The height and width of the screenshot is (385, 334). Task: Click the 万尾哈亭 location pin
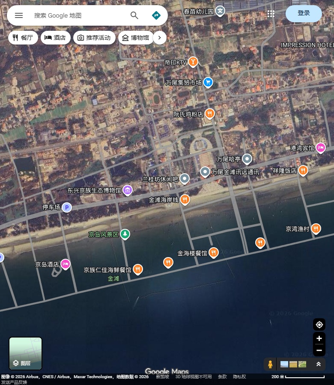point(247,159)
